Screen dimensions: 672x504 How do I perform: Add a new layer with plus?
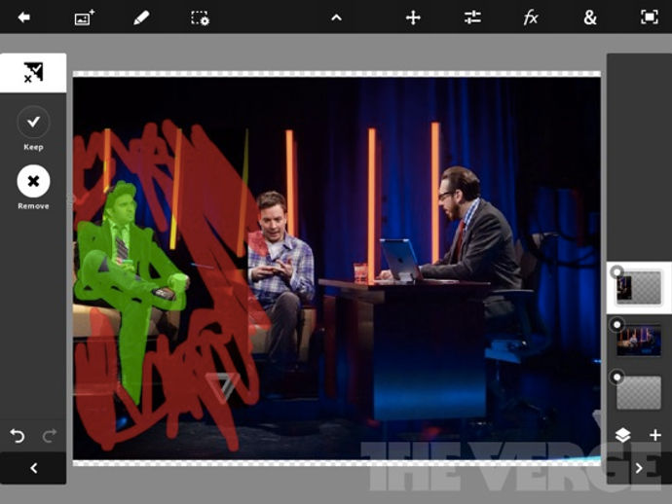[654, 435]
